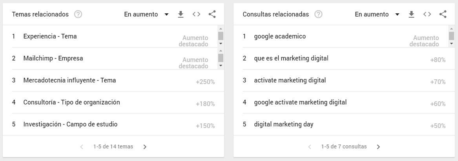Share the Temas relacionados panel
458x161 pixels.
212,15
